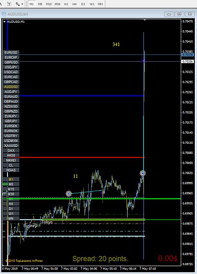Viewport: 197px width, 274px height.
Task: Load NGAS from the chart symbol panel
Action: pyautogui.click(x=11, y=170)
